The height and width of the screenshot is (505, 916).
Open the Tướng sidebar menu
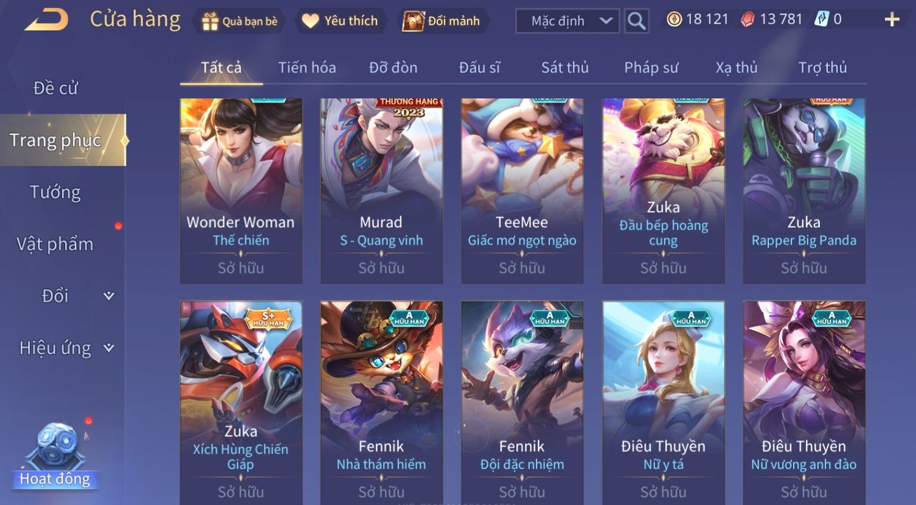55,192
